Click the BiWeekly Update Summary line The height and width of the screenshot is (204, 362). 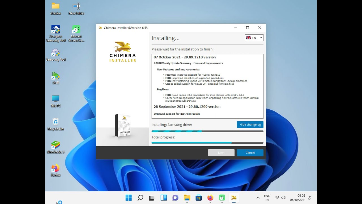[x=188, y=63]
